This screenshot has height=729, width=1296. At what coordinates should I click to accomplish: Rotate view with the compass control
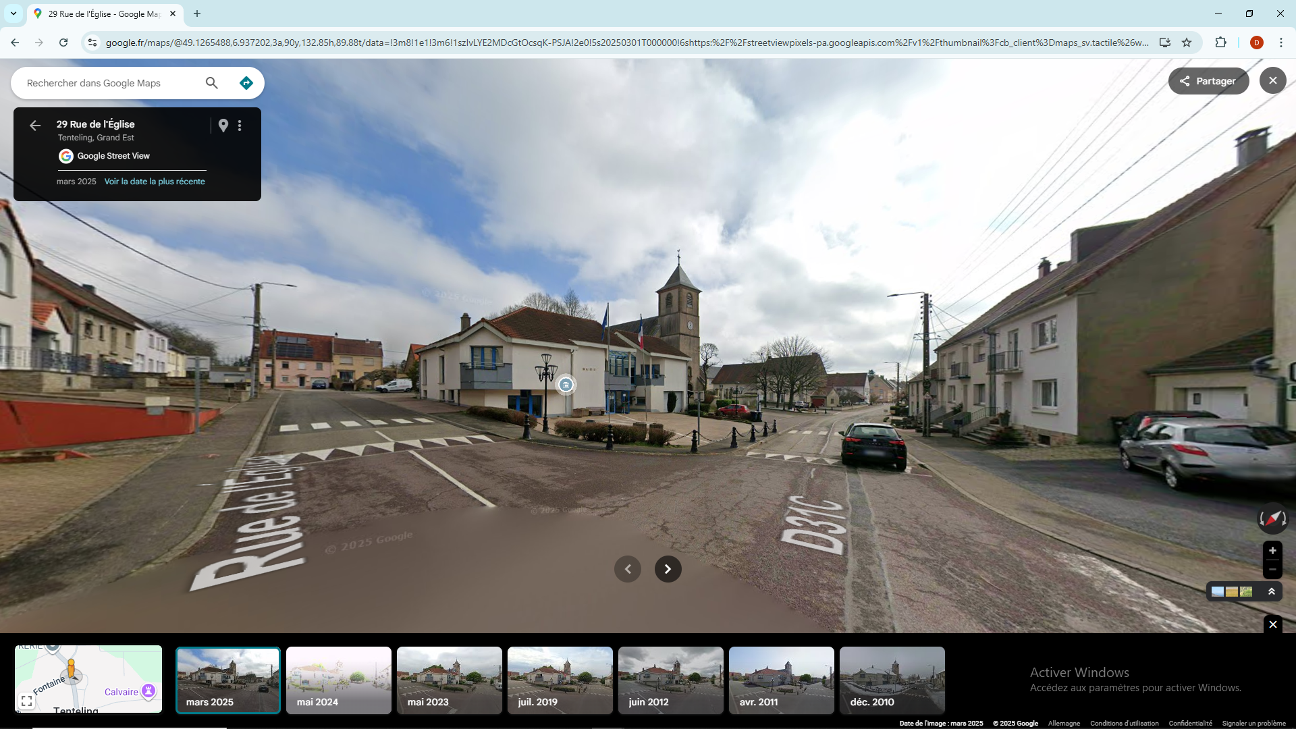(1272, 518)
